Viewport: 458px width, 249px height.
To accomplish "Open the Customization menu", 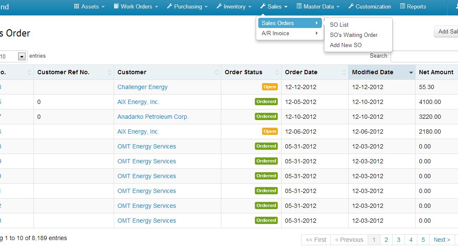I will click(x=369, y=6).
